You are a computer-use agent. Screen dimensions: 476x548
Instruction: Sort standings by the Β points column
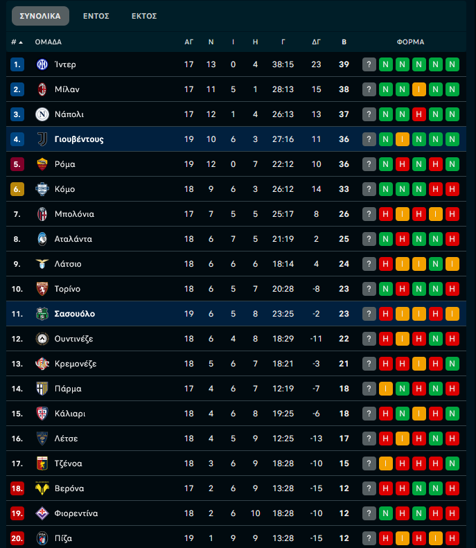(x=344, y=42)
